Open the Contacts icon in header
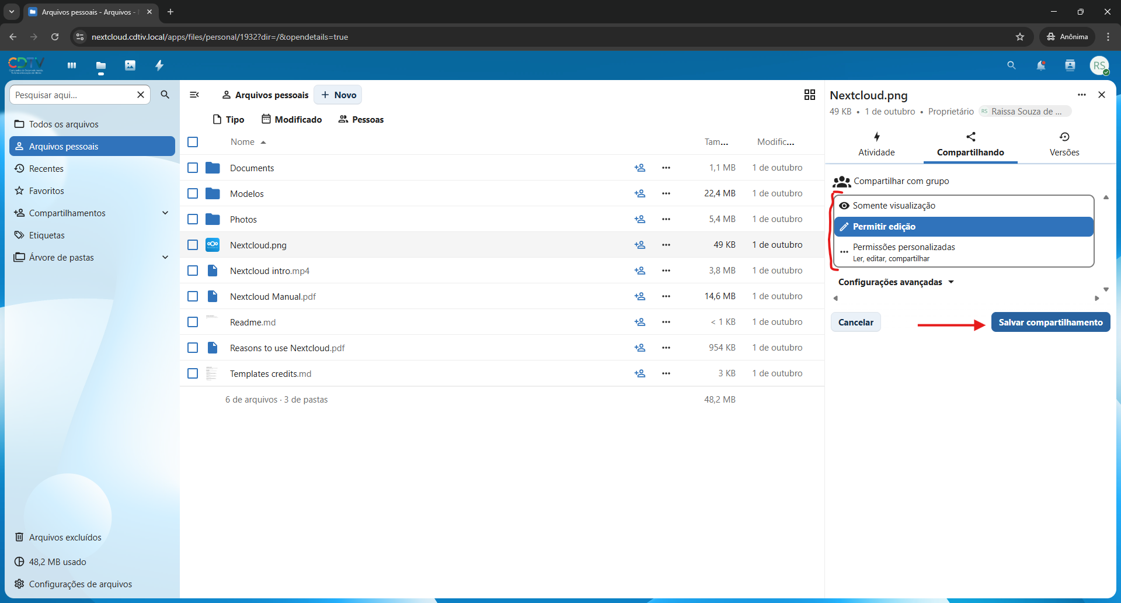 click(1070, 65)
